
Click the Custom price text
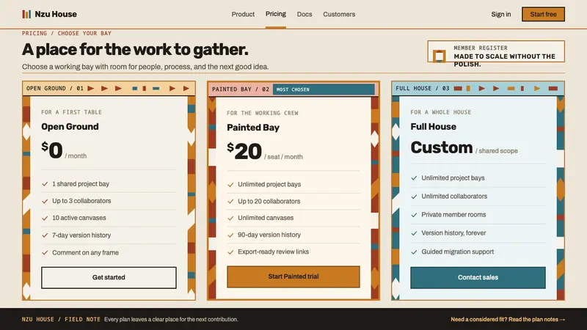click(x=442, y=147)
